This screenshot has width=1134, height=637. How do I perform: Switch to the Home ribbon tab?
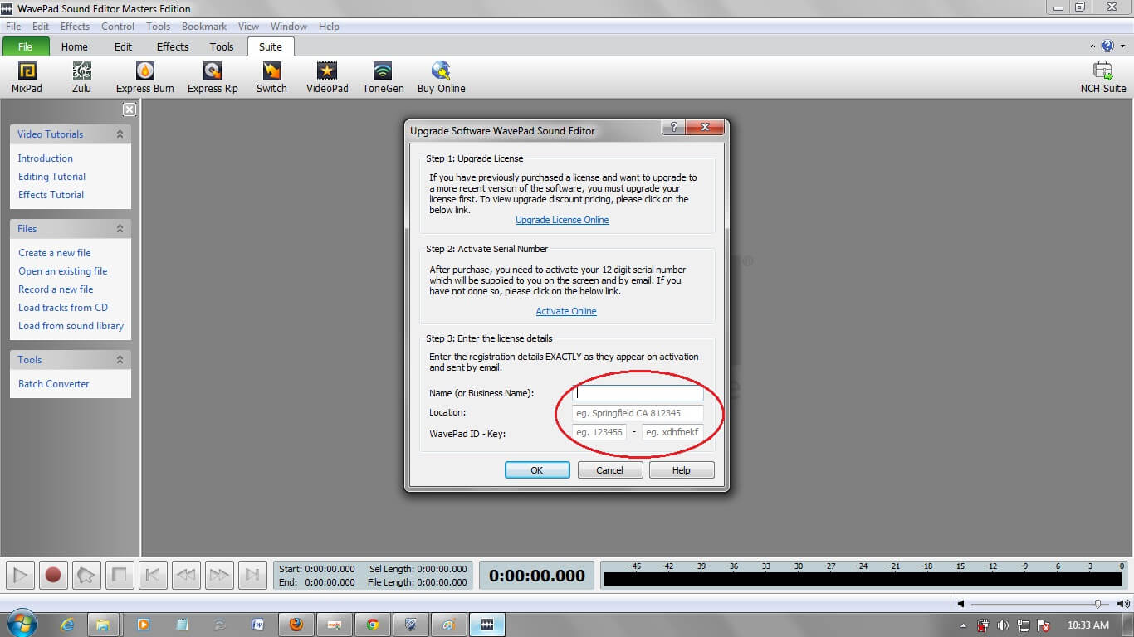click(74, 46)
